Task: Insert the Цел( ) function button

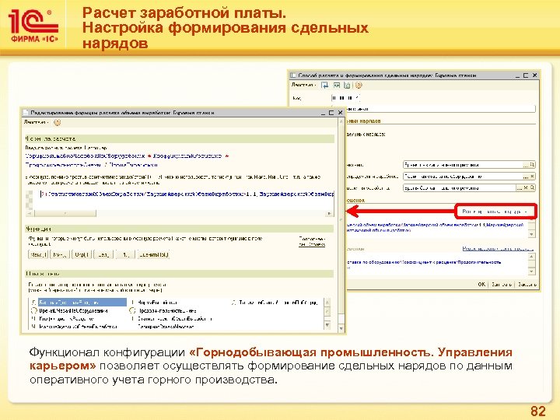Action: [x=103, y=254]
